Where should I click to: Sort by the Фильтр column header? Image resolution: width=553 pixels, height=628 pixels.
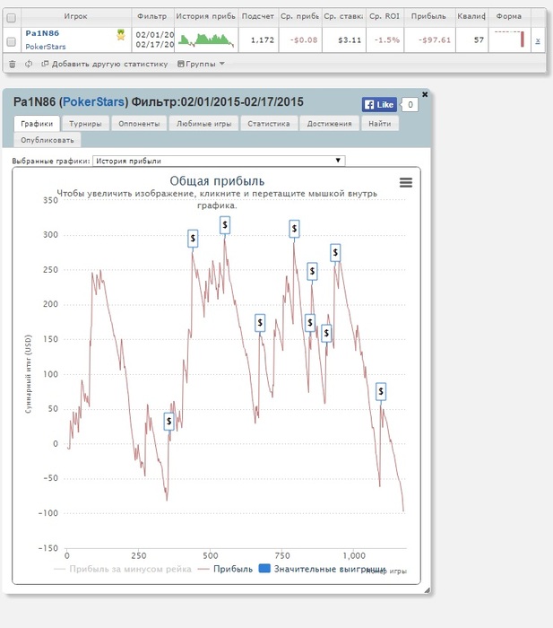[152, 16]
